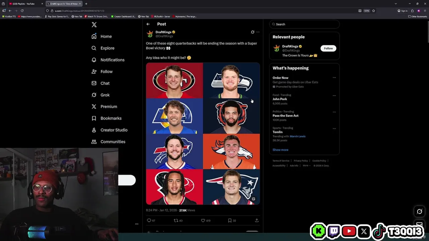Screen dimensions: 429x241
Task: Open the Bills quarterback image
Action: (x=174, y=151)
